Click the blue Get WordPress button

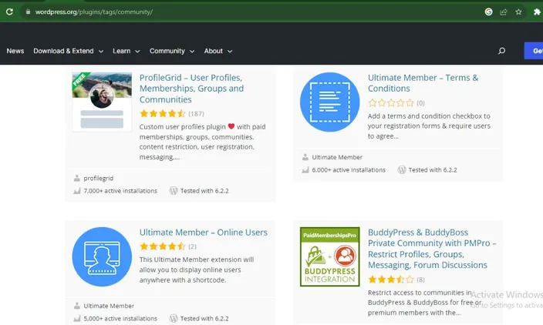point(534,51)
